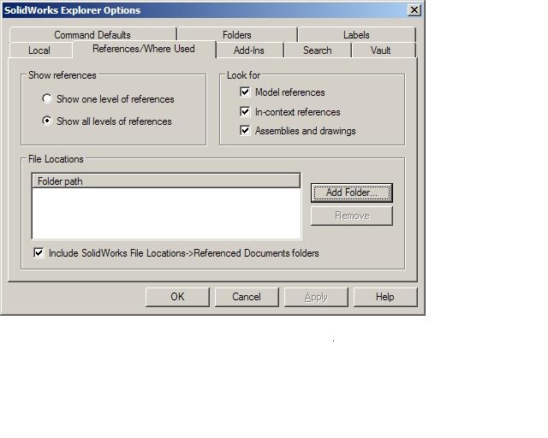Open the Labels tab
Image resolution: width=548 pixels, height=438 pixels.
click(356, 35)
